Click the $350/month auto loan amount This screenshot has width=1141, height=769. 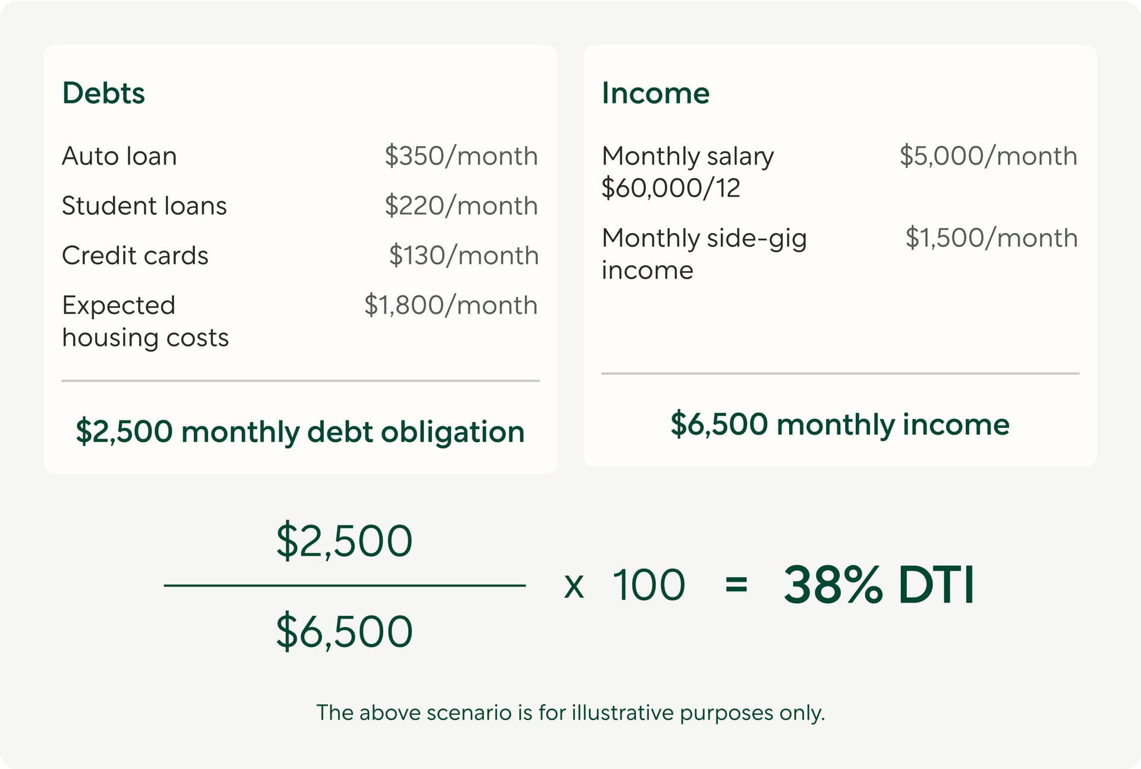(x=461, y=156)
